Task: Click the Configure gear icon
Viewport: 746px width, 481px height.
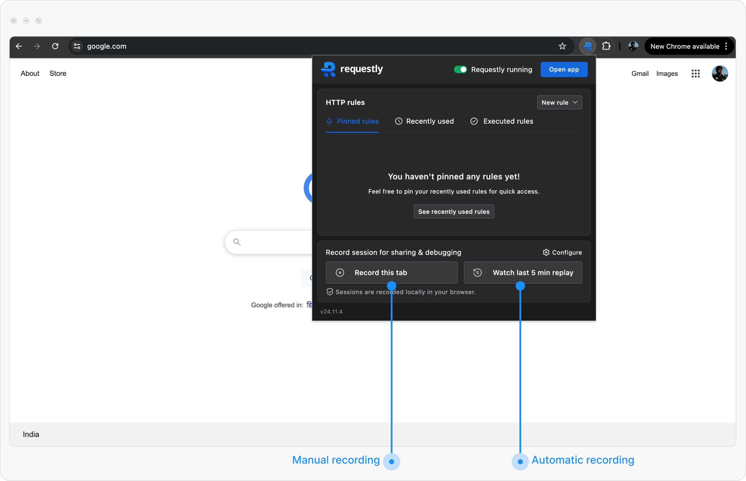Action: tap(546, 252)
